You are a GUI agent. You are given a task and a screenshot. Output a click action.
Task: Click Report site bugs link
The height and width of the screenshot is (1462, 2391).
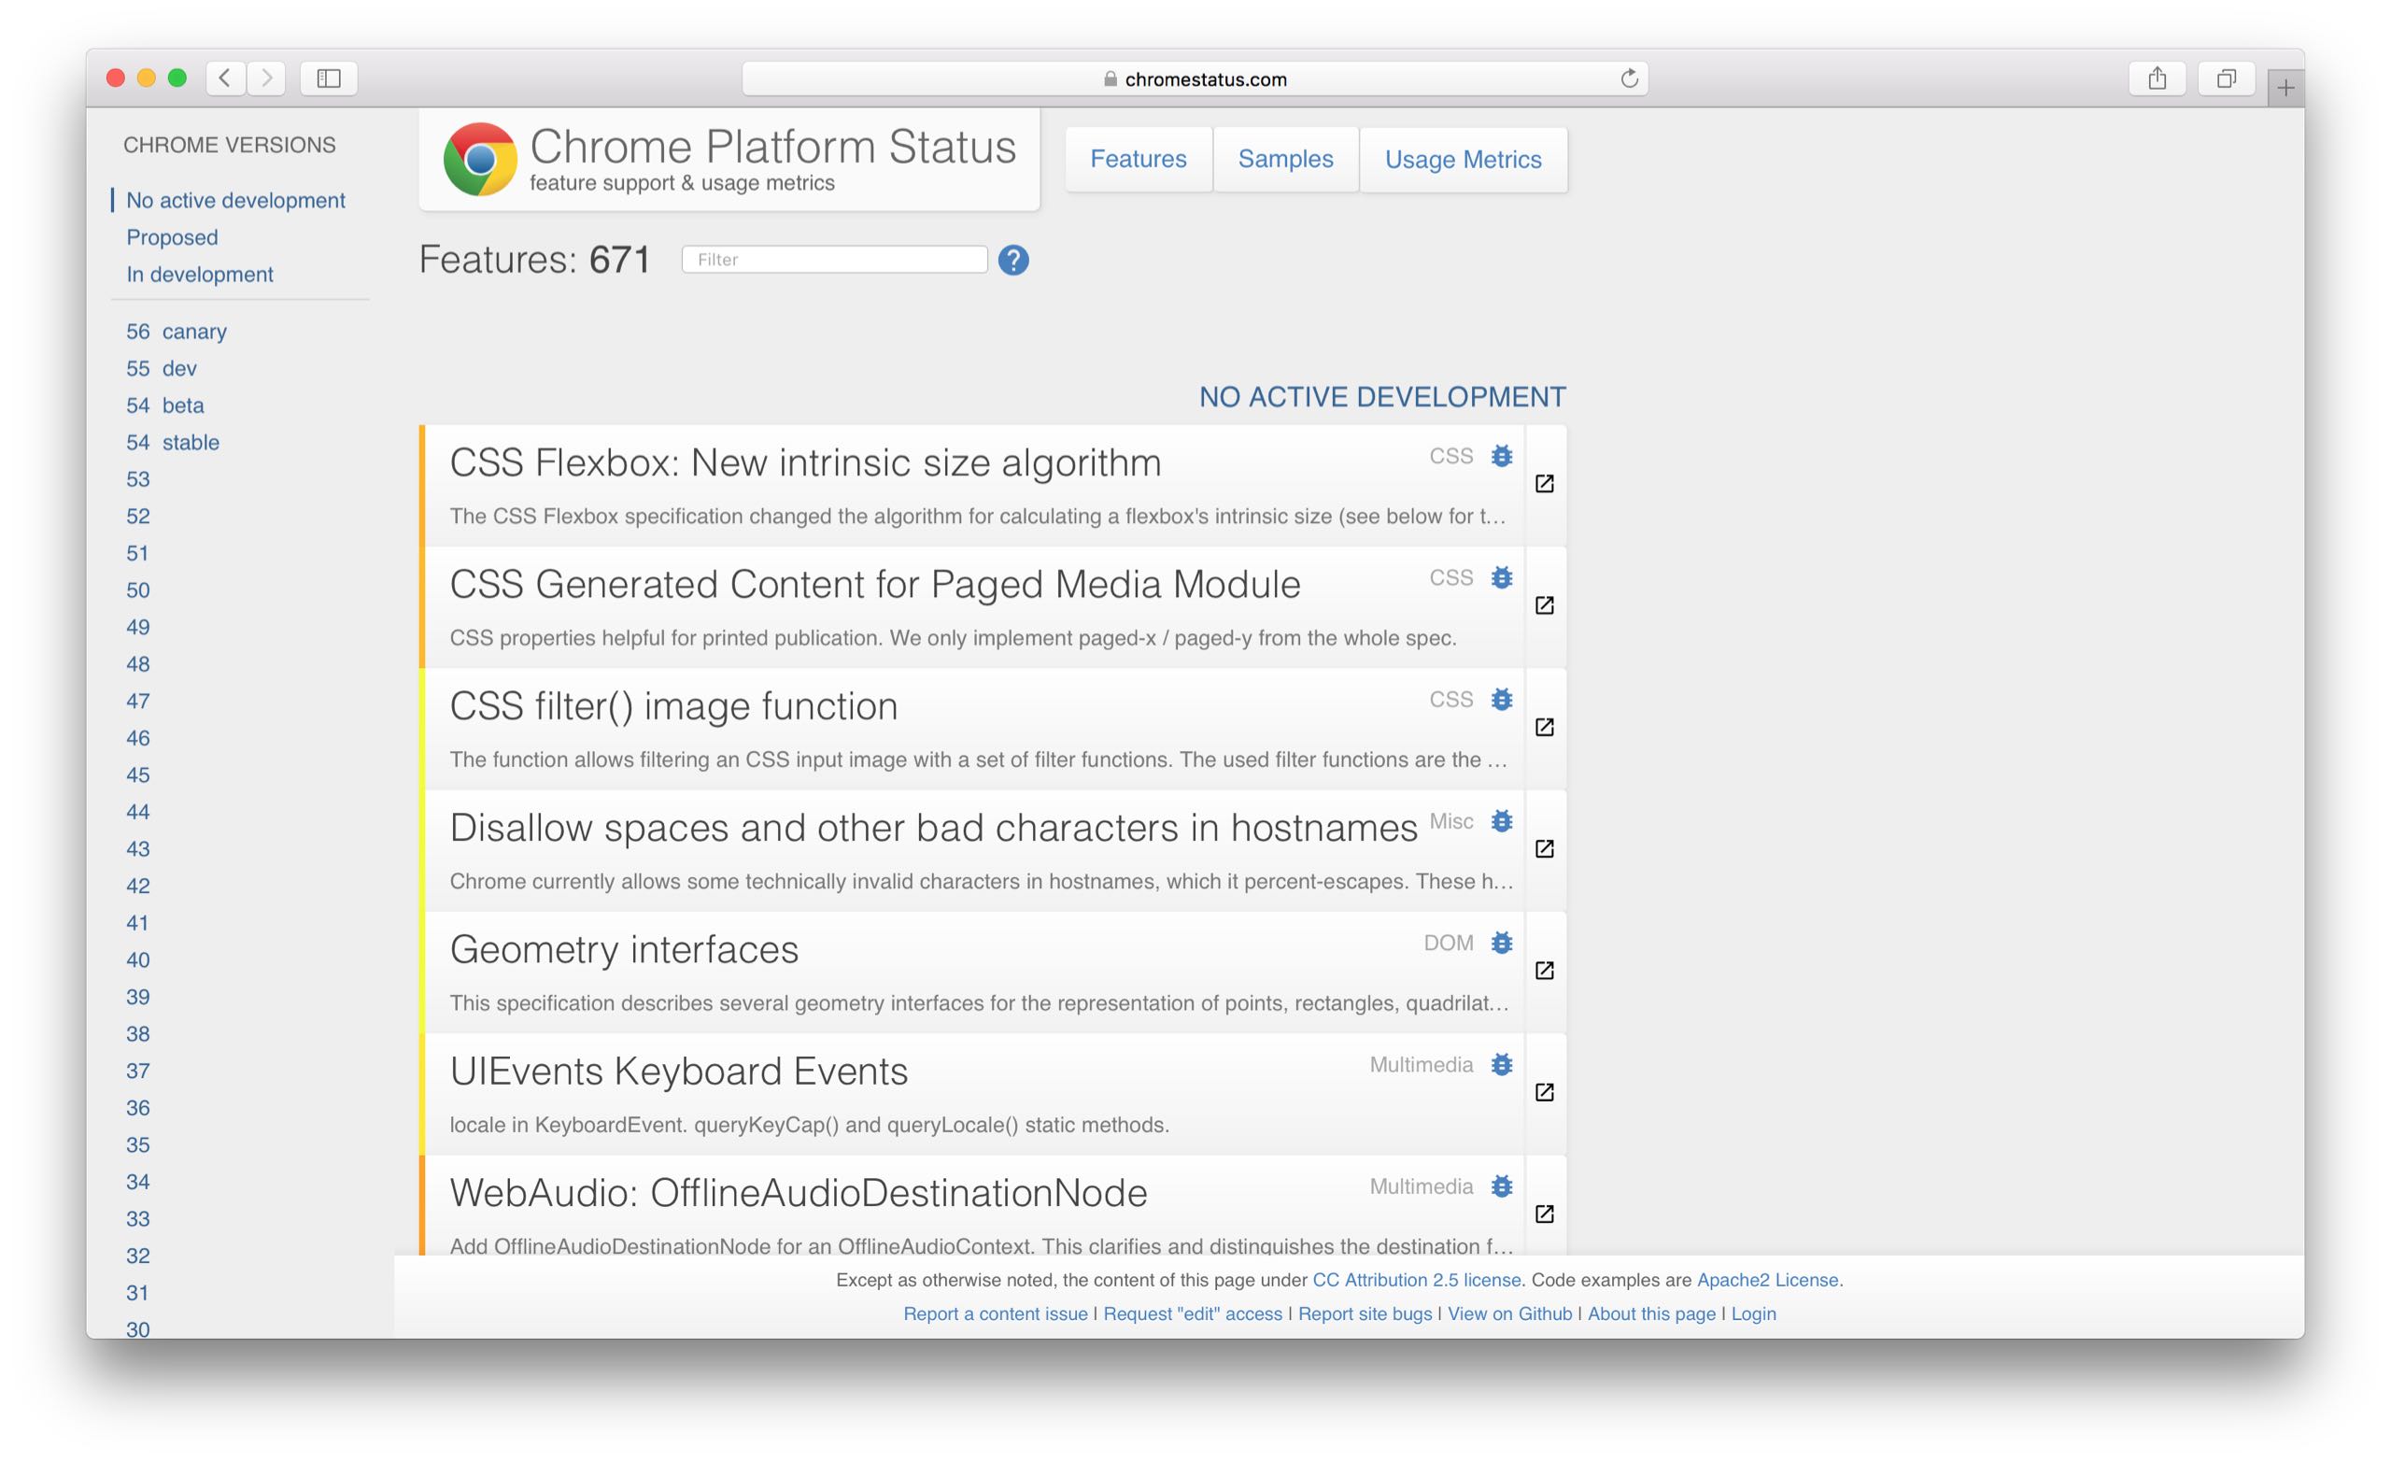[1365, 1313]
